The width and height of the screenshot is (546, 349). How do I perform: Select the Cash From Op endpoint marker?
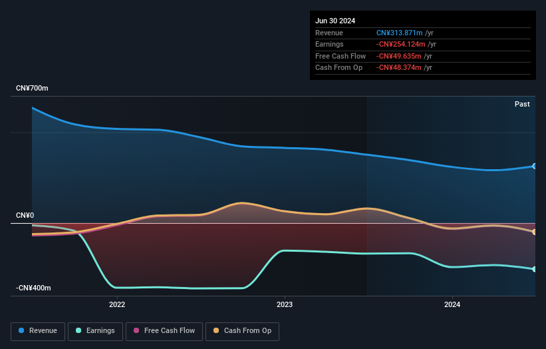[x=535, y=232]
